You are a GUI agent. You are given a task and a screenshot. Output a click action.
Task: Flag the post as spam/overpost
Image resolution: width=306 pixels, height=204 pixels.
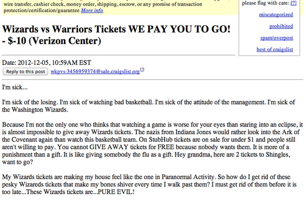276,38
